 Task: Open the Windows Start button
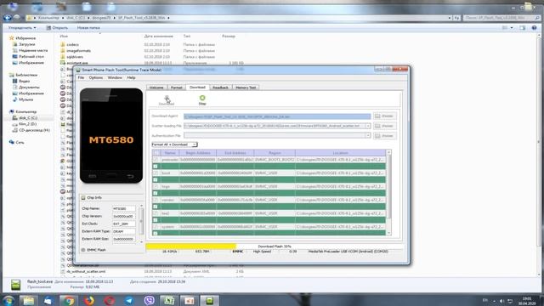tap(8, 300)
